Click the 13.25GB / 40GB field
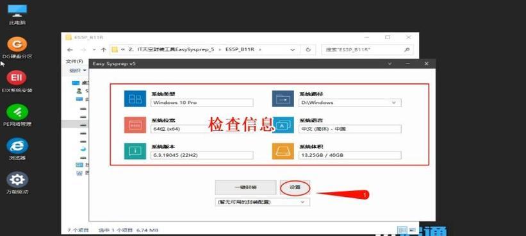526x236 pixels. [350, 155]
